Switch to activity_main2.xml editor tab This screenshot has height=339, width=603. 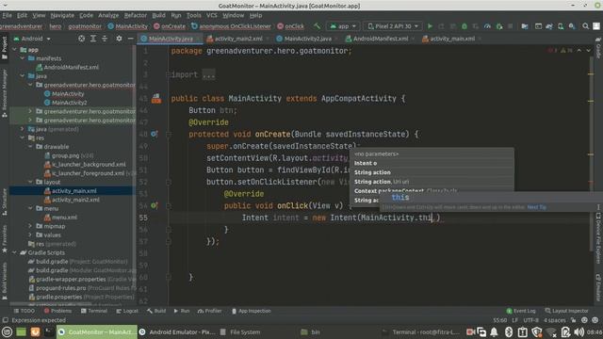click(238, 39)
